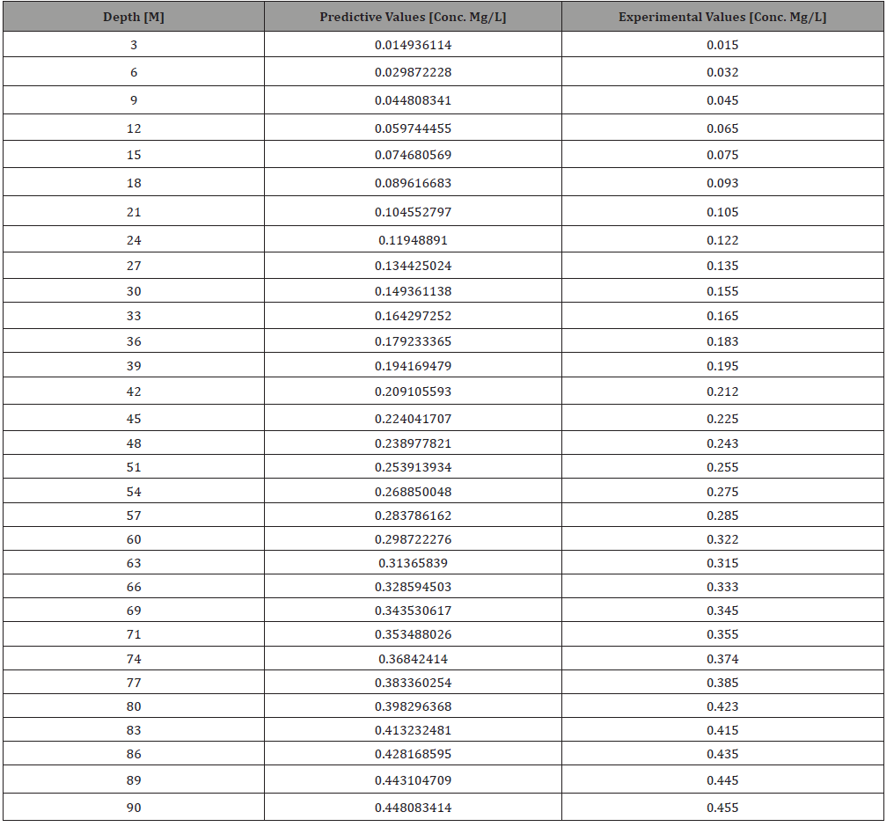
Task: Click depth cell 90
Action: pos(134,808)
